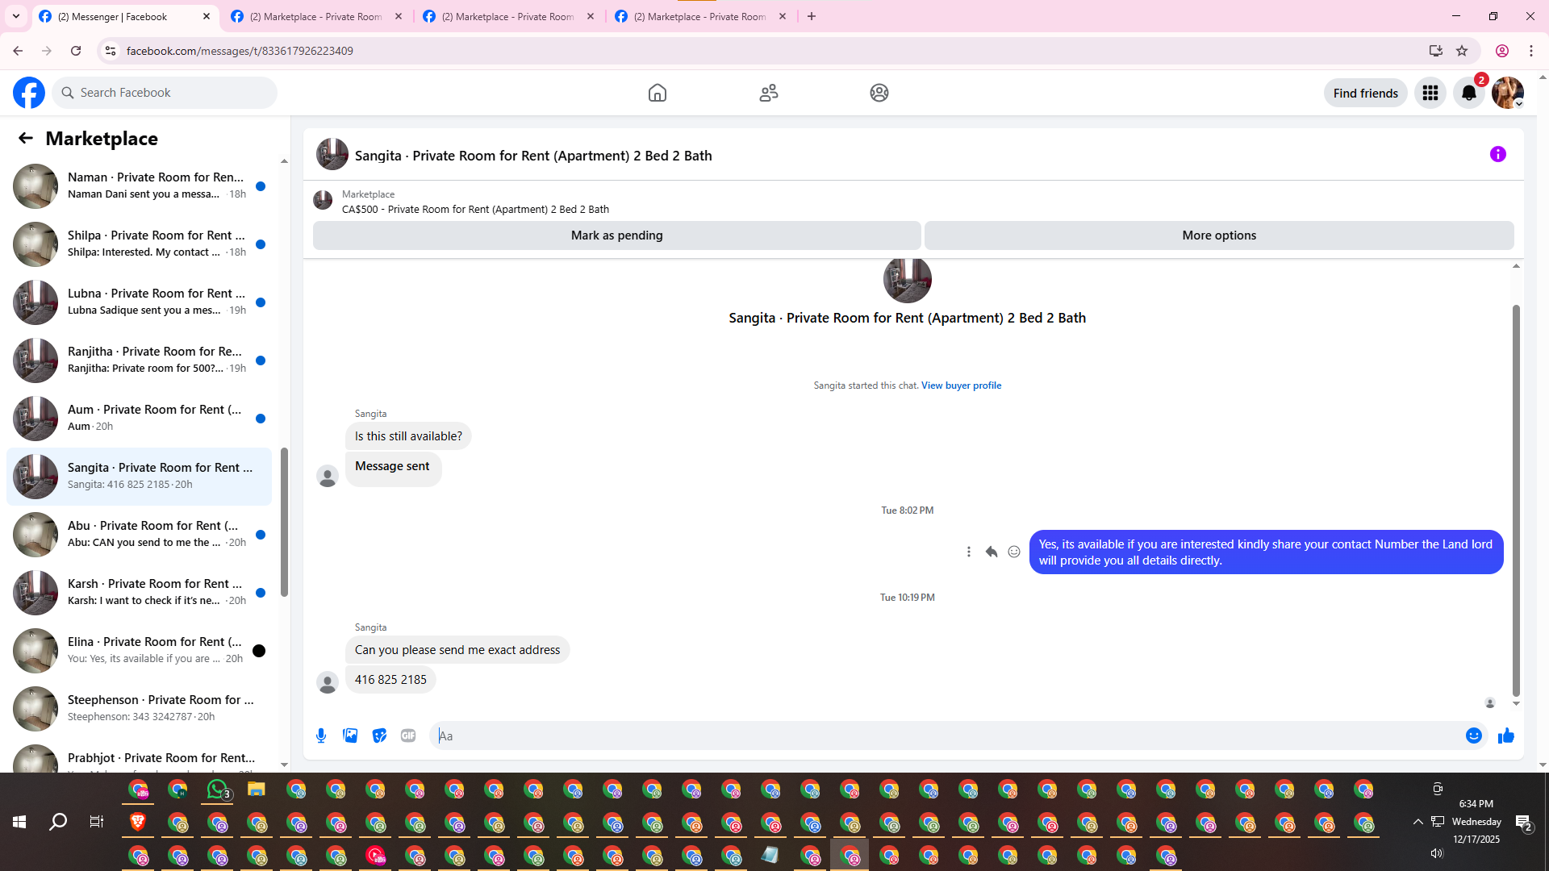Reply to the sent blue message
Screen dimensions: 1549x871
(991, 552)
